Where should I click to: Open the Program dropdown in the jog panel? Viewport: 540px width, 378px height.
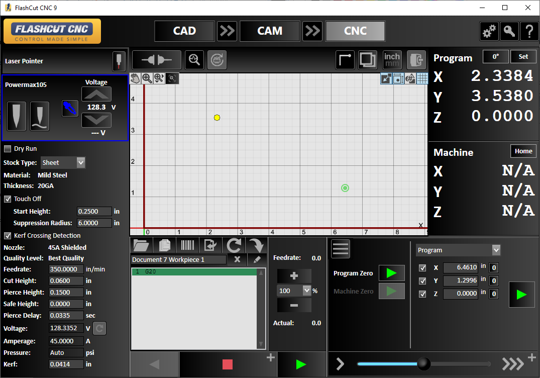point(496,250)
